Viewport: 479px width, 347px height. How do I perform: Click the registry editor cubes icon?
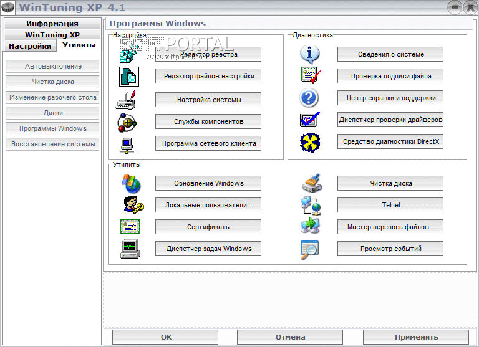point(128,54)
